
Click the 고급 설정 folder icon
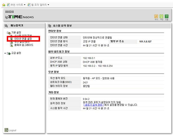pos(8,53)
